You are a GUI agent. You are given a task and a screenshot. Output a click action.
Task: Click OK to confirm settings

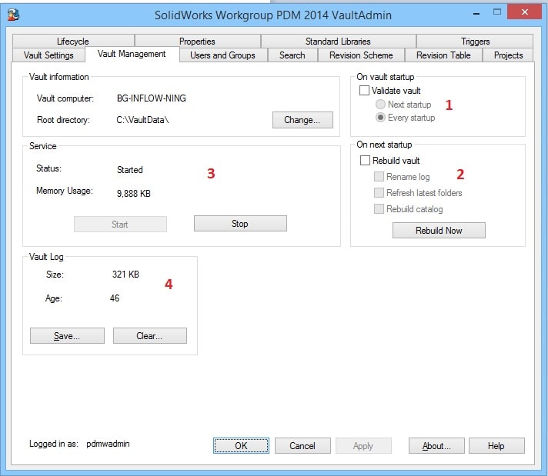(241, 446)
